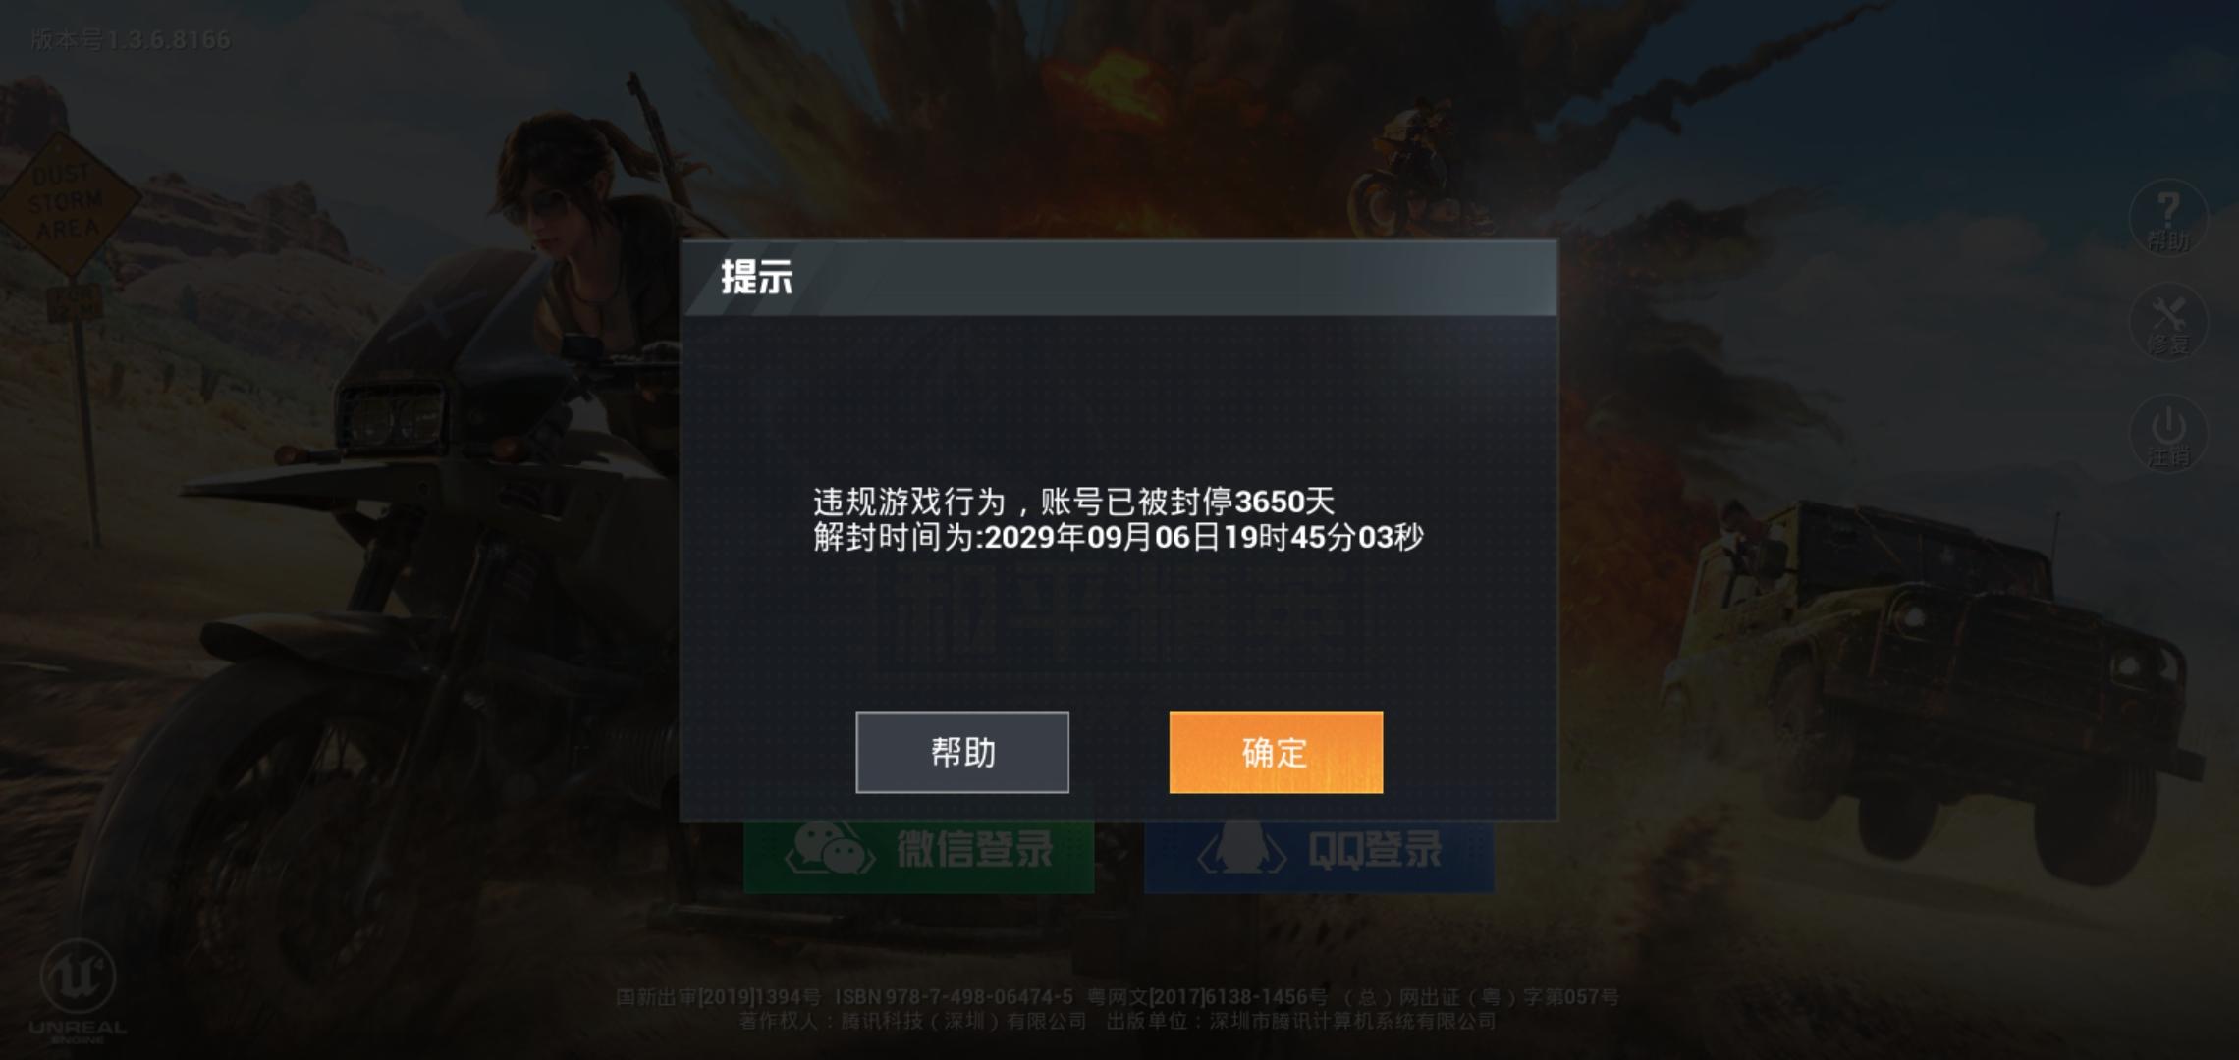Click the 解封时间为 unban date line
The height and width of the screenshot is (1060, 2239).
pyautogui.click(x=1118, y=537)
